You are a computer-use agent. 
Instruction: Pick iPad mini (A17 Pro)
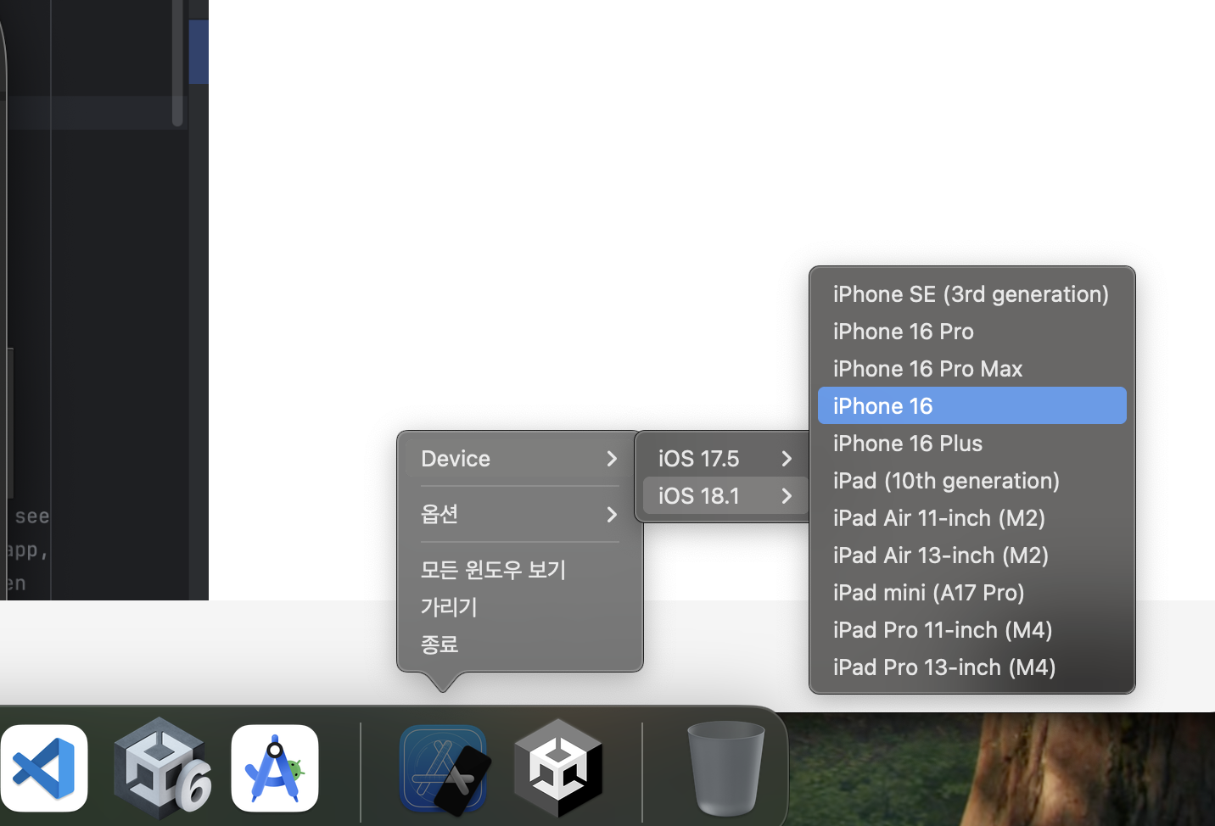tap(972, 593)
